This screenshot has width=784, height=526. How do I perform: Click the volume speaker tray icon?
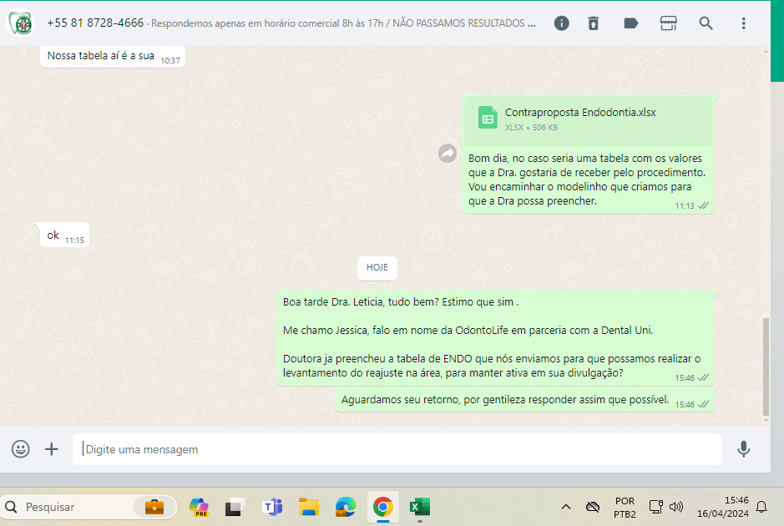(676, 507)
